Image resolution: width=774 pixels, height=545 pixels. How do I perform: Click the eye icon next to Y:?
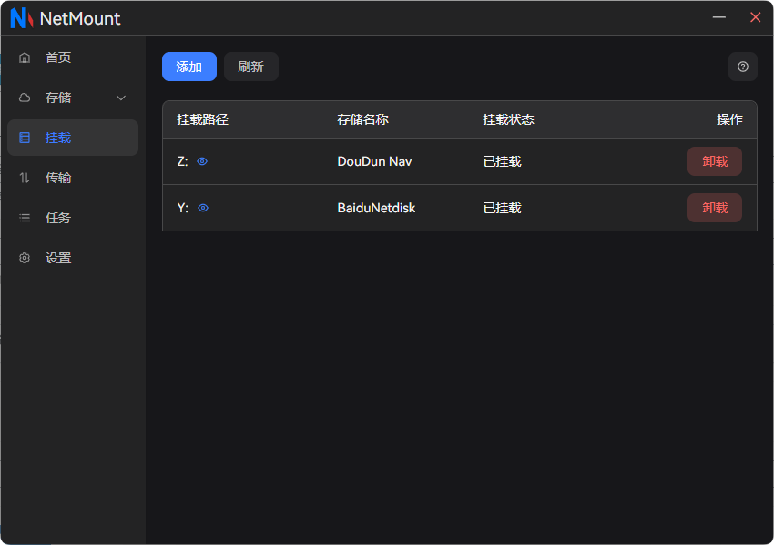[202, 208]
